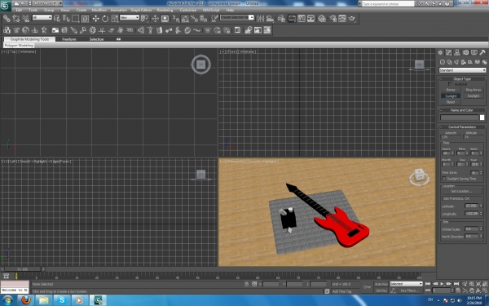489x306 pixels.
Task: Collapse the Control Parameters rollout
Action: [462, 126]
